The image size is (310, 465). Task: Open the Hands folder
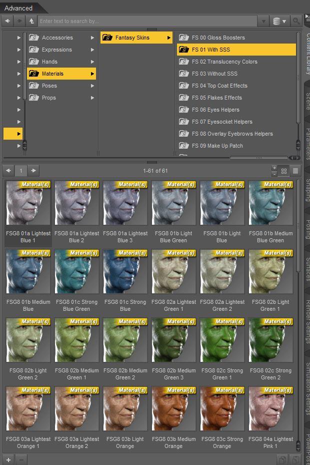click(61, 62)
